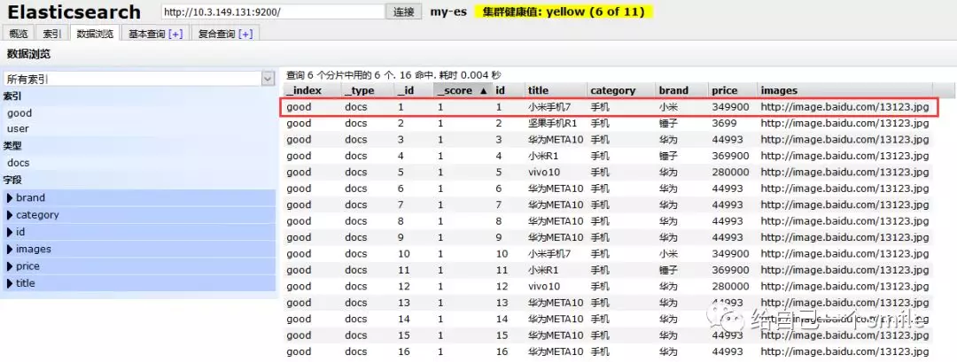
Task: Click the 索引 section label in sidebar
Action: tap(12, 96)
